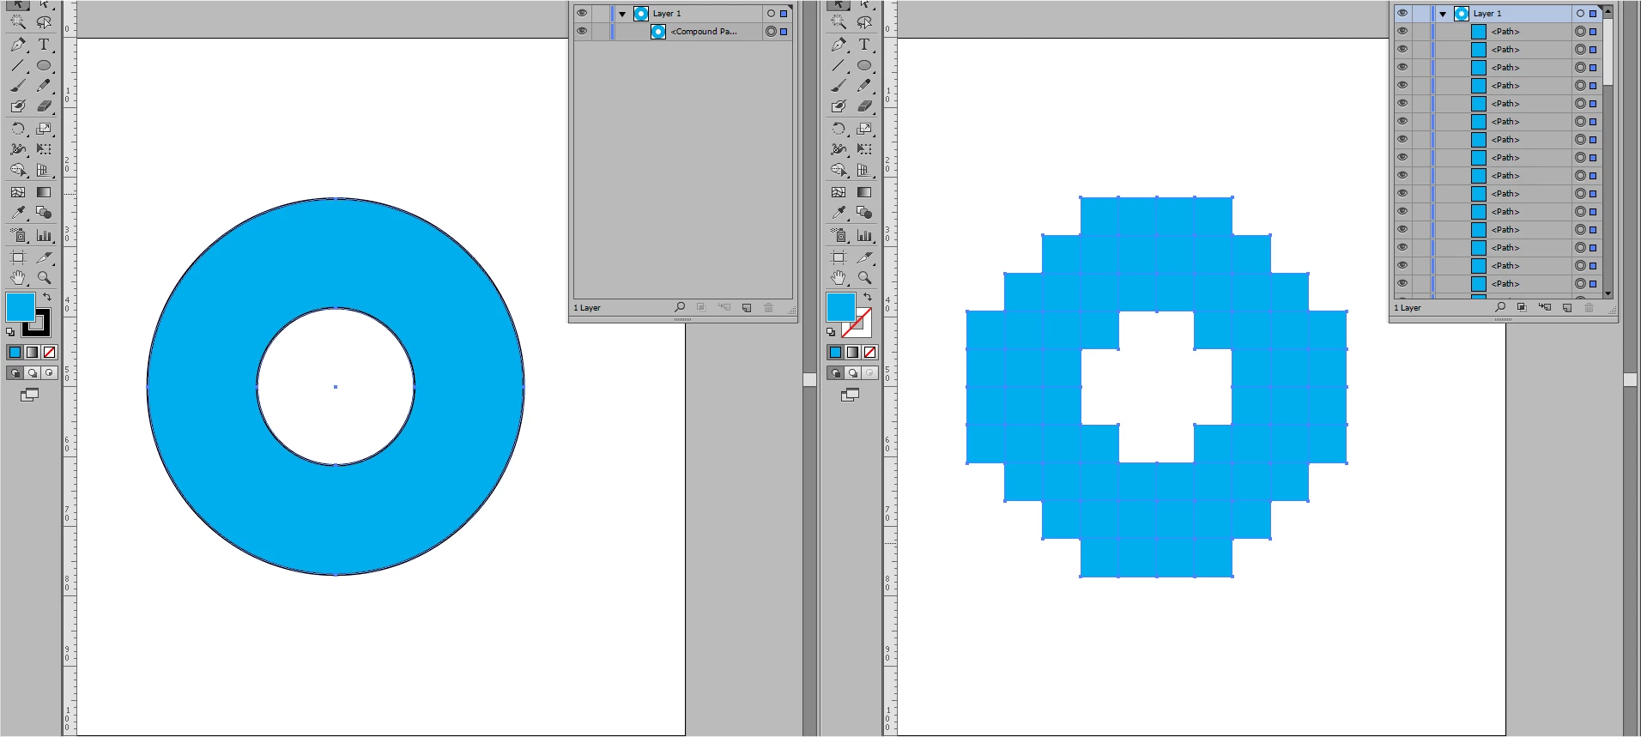Choose the Scale tool in the left window

(x=44, y=129)
